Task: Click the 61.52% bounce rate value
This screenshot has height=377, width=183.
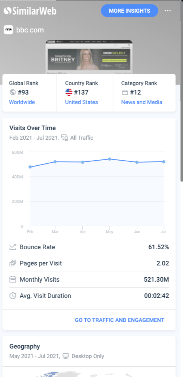Action: pyautogui.click(x=158, y=247)
